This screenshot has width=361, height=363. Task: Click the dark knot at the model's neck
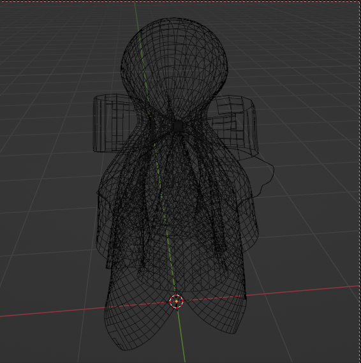[x=178, y=126]
